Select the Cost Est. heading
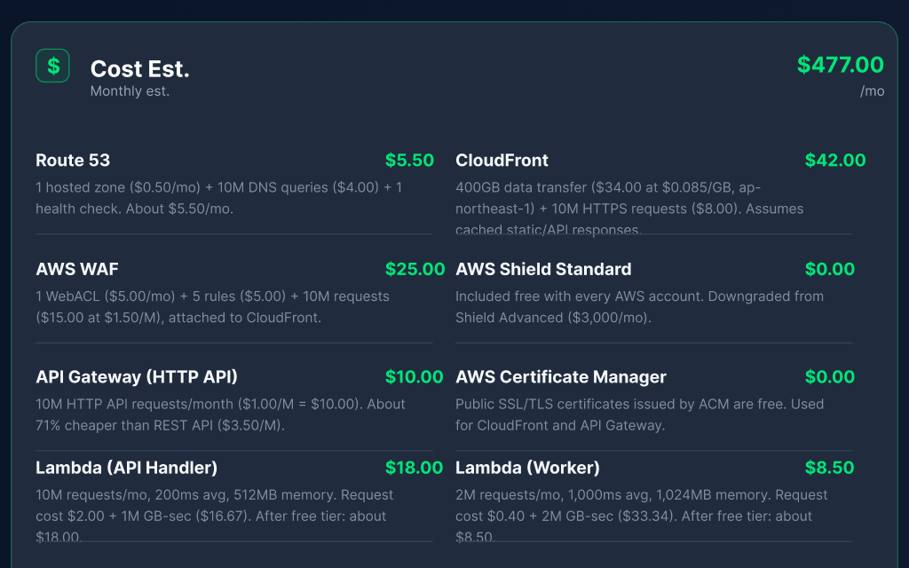Screen dimensions: 909x568 139,69
